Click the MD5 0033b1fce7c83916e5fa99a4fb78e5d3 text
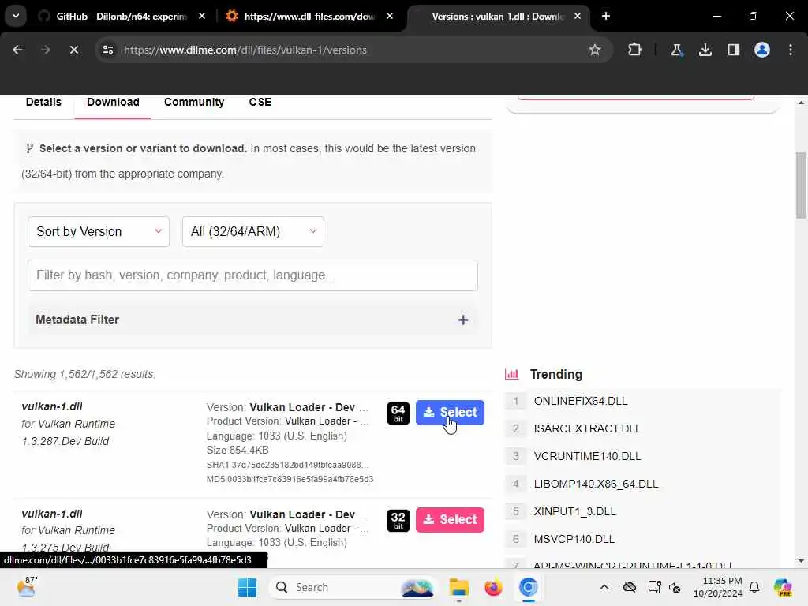This screenshot has width=808, height=606. [290, 479]
